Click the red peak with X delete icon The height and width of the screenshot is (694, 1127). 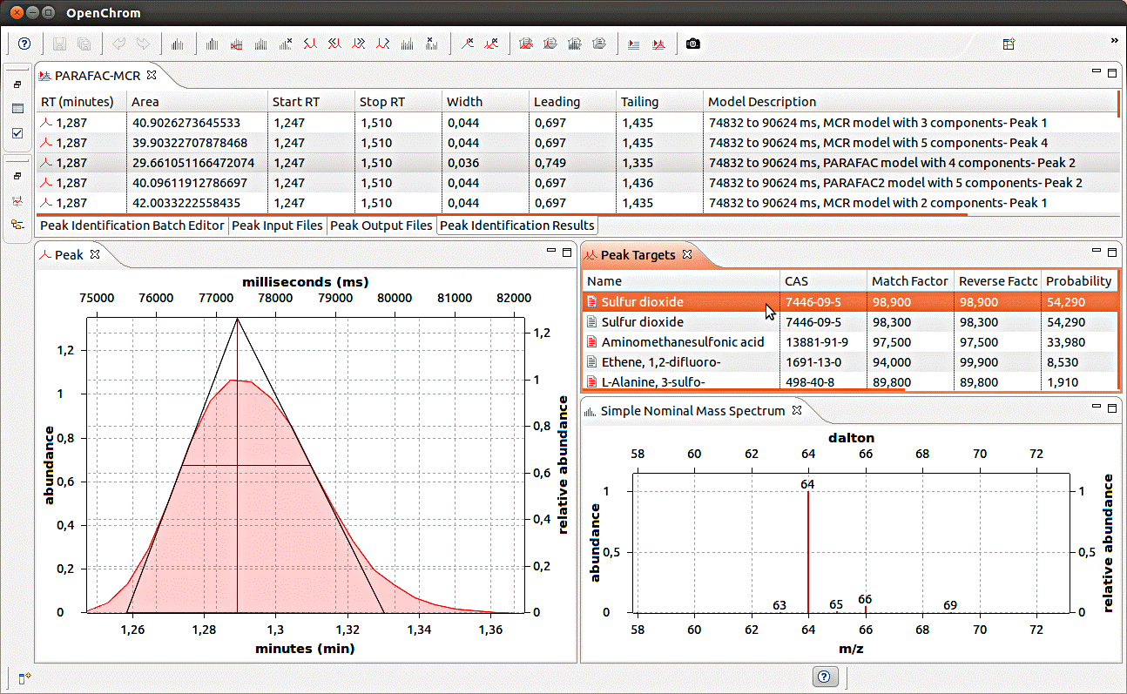pyautogui.click(x=468, y=44)
